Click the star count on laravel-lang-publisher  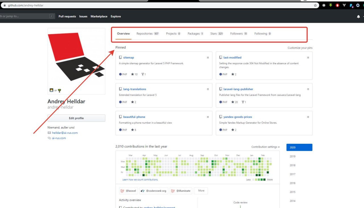point(235,102)
